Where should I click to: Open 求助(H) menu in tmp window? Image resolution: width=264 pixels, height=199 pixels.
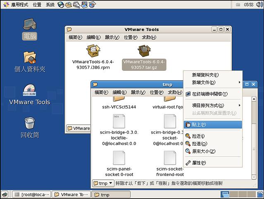point(175,92)
